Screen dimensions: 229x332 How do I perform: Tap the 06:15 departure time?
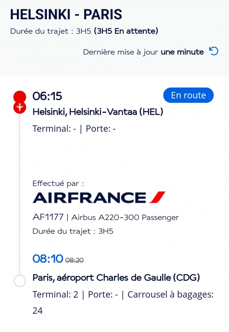pyautogui.click(x=47, y=96)
